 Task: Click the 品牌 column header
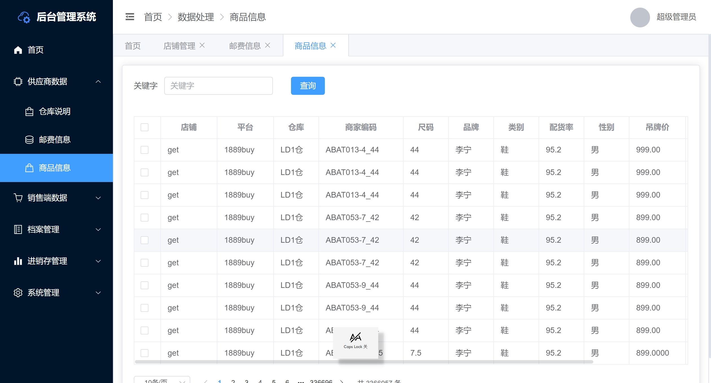(x=471, y=127)
